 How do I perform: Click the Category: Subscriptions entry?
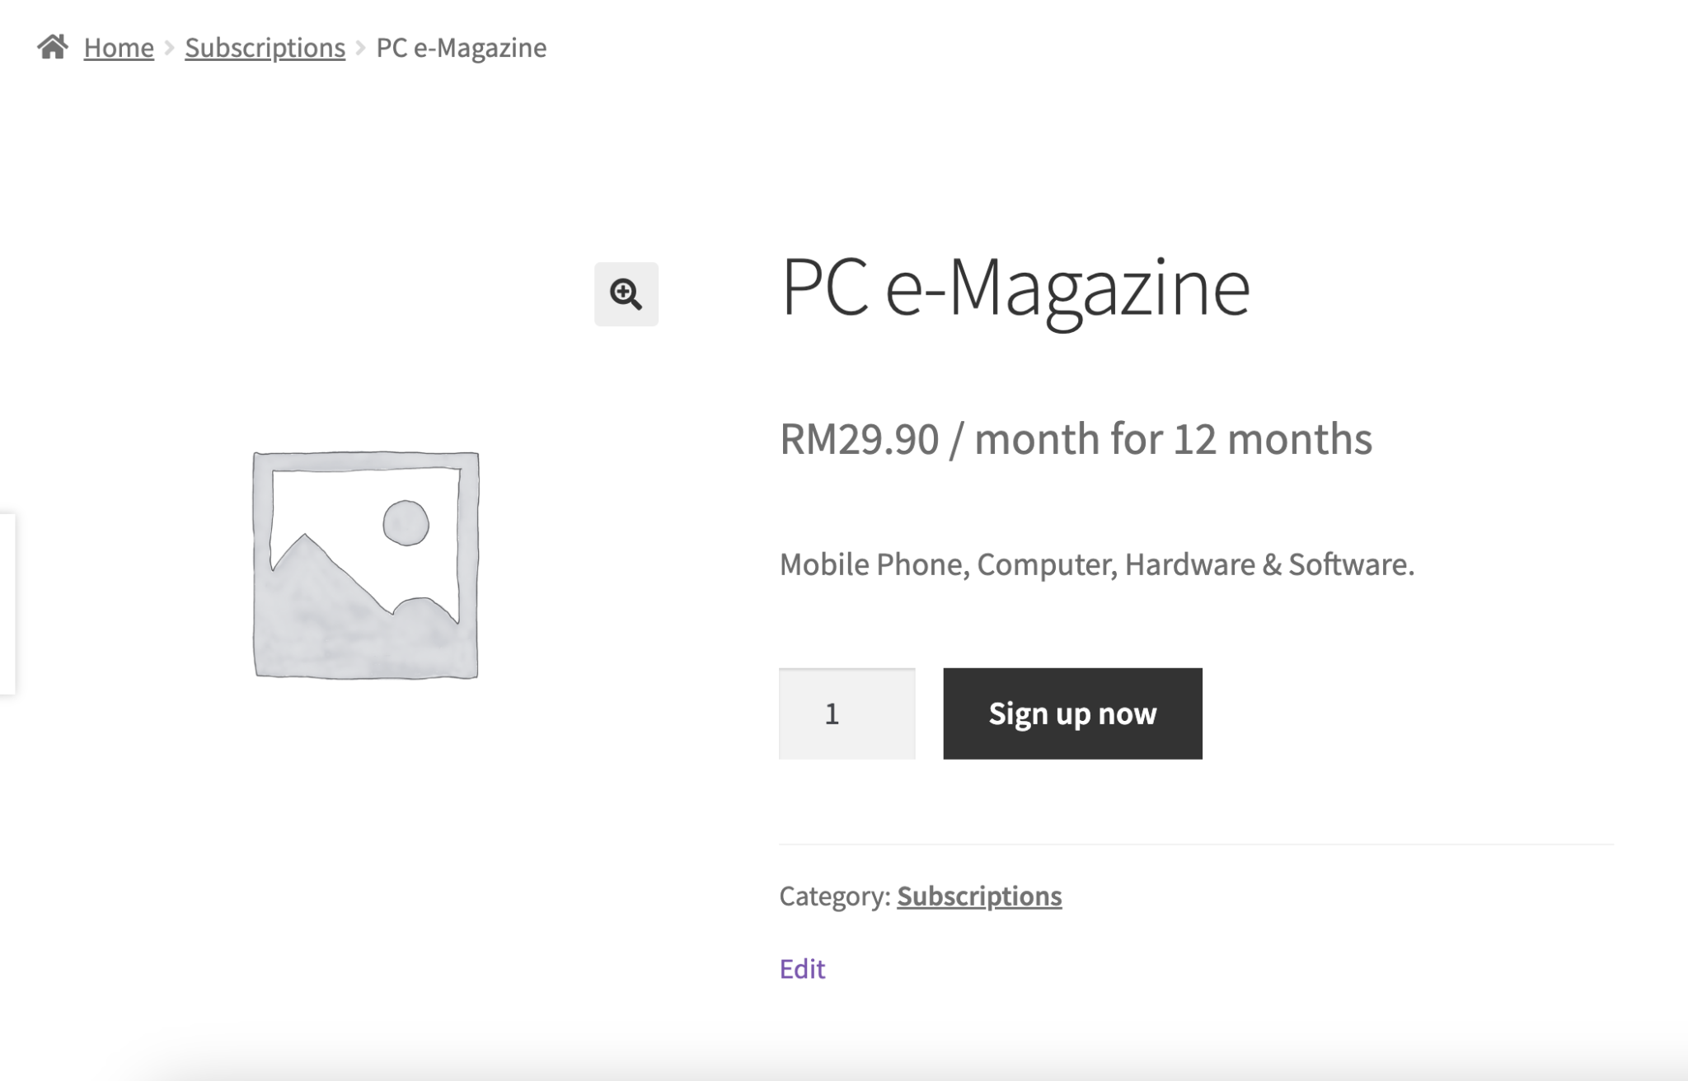[921, 896]
